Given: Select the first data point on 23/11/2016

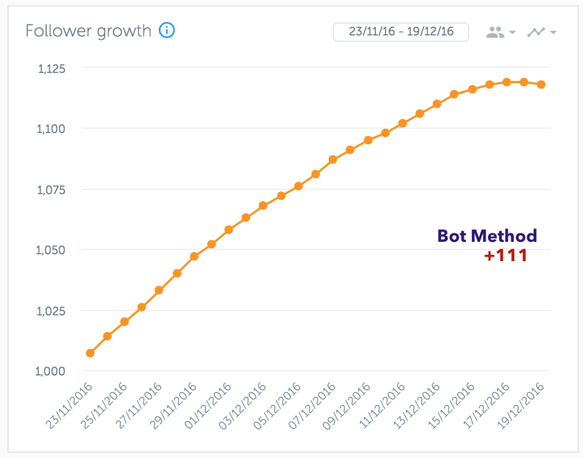Looking at the screenshot, I should [x=90, y=353].
